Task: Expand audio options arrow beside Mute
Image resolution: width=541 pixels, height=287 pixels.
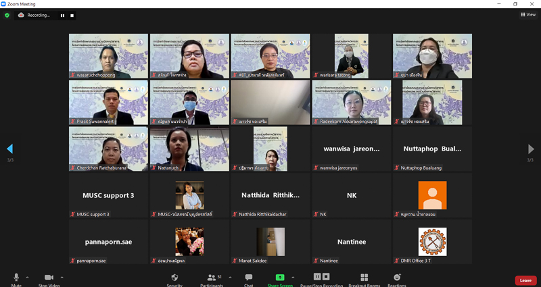Action: tap(28, 277)
